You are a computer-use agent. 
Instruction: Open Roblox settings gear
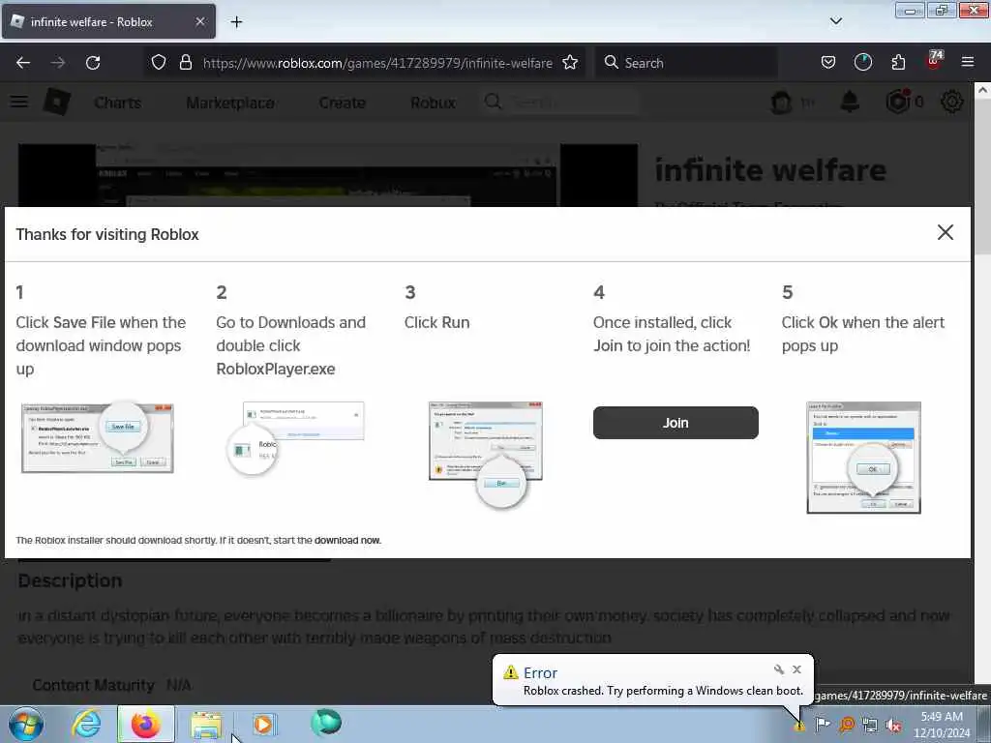[952, 102]
